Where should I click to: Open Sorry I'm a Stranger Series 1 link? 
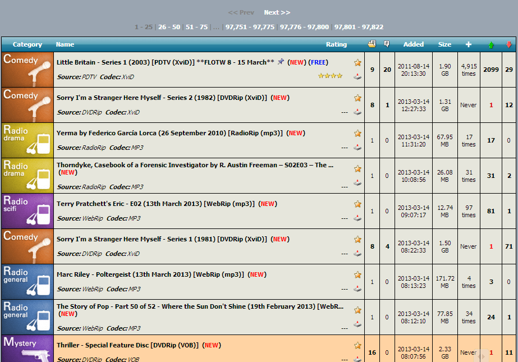click(162, 239)
